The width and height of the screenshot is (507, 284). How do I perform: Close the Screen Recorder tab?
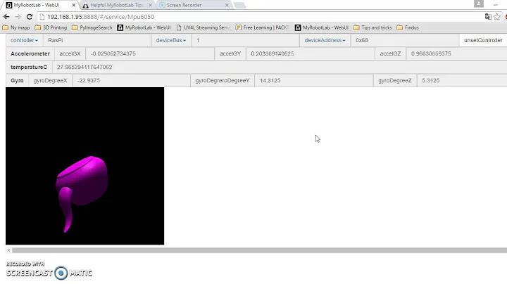(227, 5)
